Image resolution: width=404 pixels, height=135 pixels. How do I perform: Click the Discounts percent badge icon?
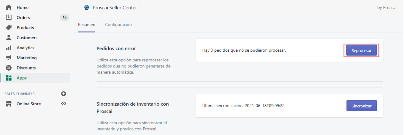click(9, 68)
